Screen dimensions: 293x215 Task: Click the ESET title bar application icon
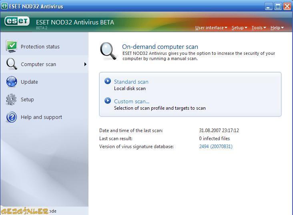[x=4, y=6]
